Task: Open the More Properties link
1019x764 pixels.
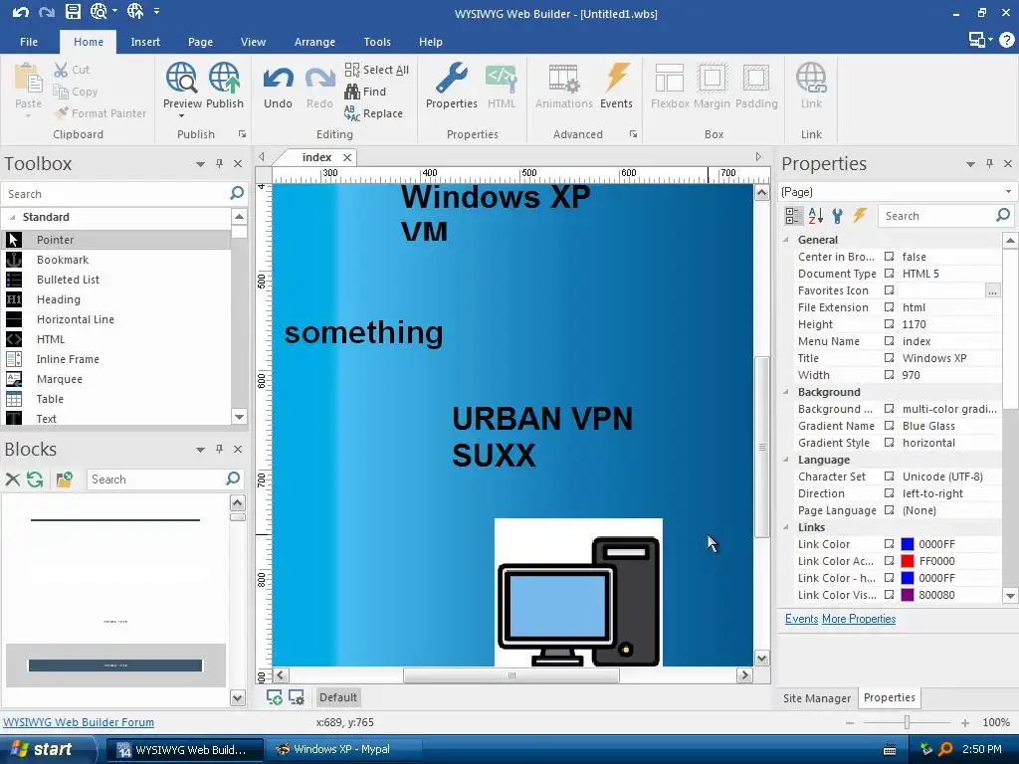Action: (859, 619)
